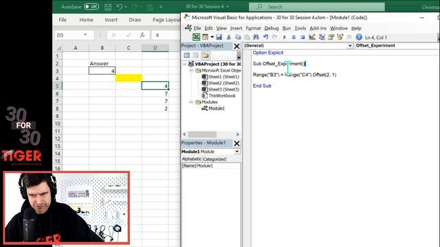Open the Debug menu in VBA editor
Screen dimensions: 440x247
coord(272,28)
